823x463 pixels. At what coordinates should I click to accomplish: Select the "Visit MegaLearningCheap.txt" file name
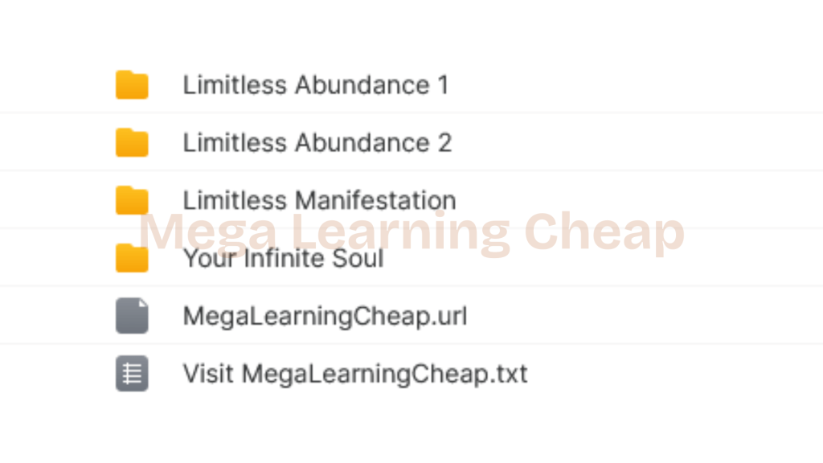coord(354,374)
